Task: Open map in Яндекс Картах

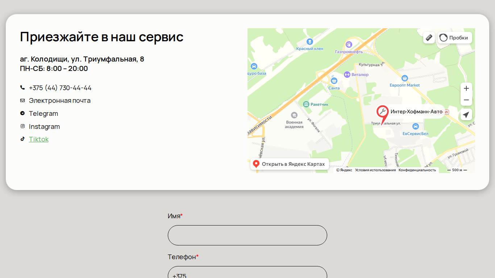Action: [x=290, y=164]
